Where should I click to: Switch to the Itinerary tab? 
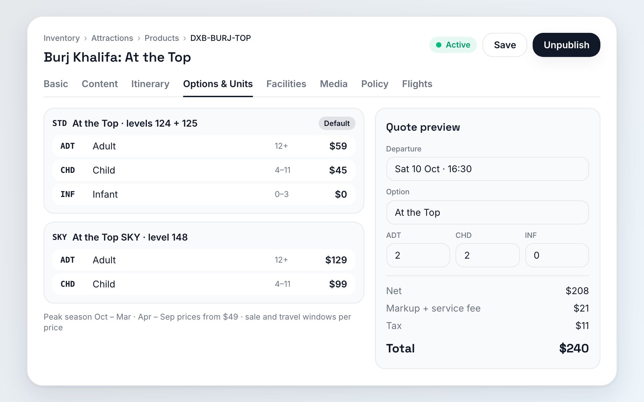click(x=150, y=84)
